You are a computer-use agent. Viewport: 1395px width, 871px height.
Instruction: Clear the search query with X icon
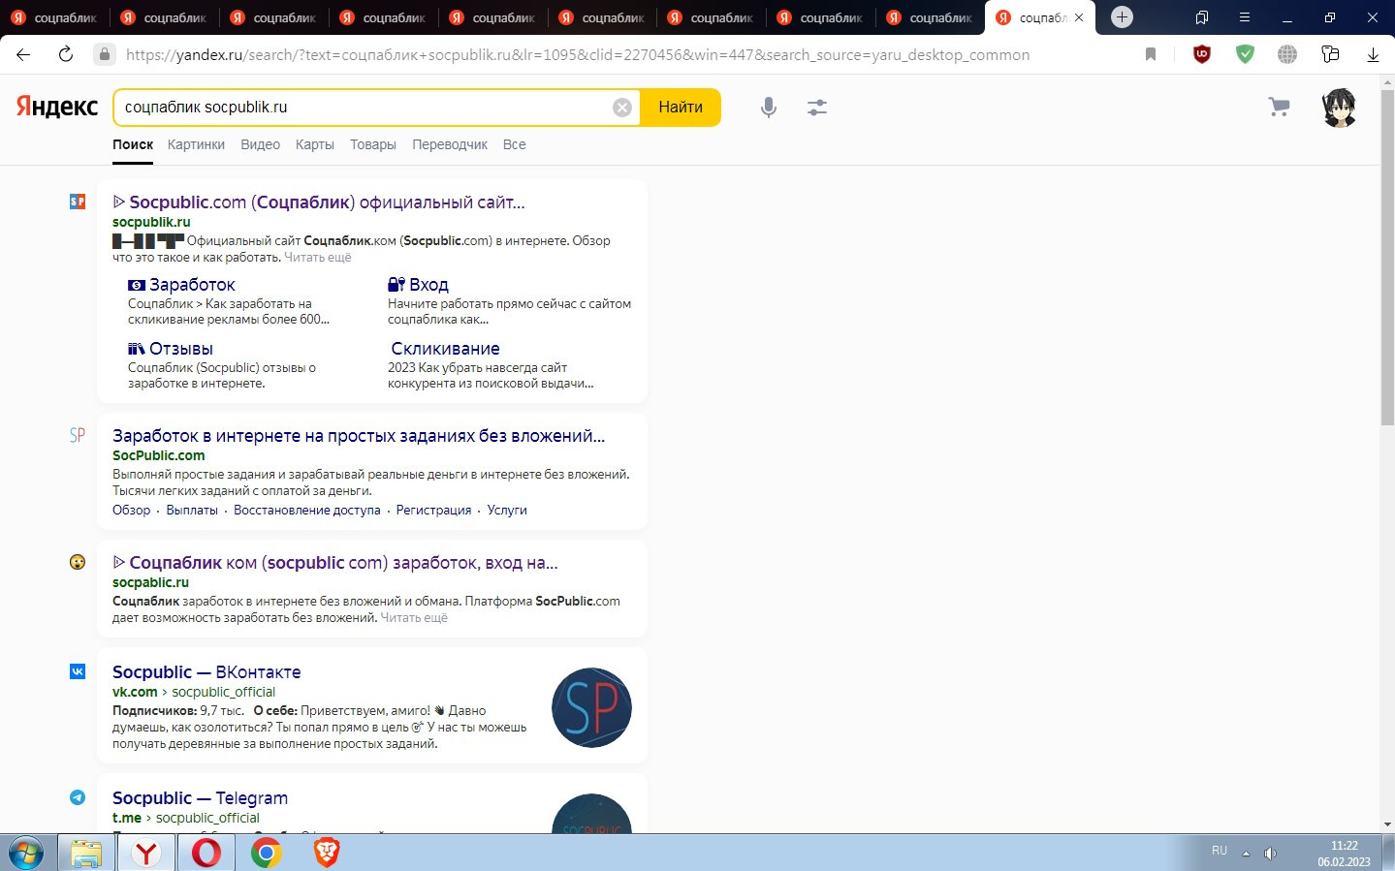click(622, 108)
